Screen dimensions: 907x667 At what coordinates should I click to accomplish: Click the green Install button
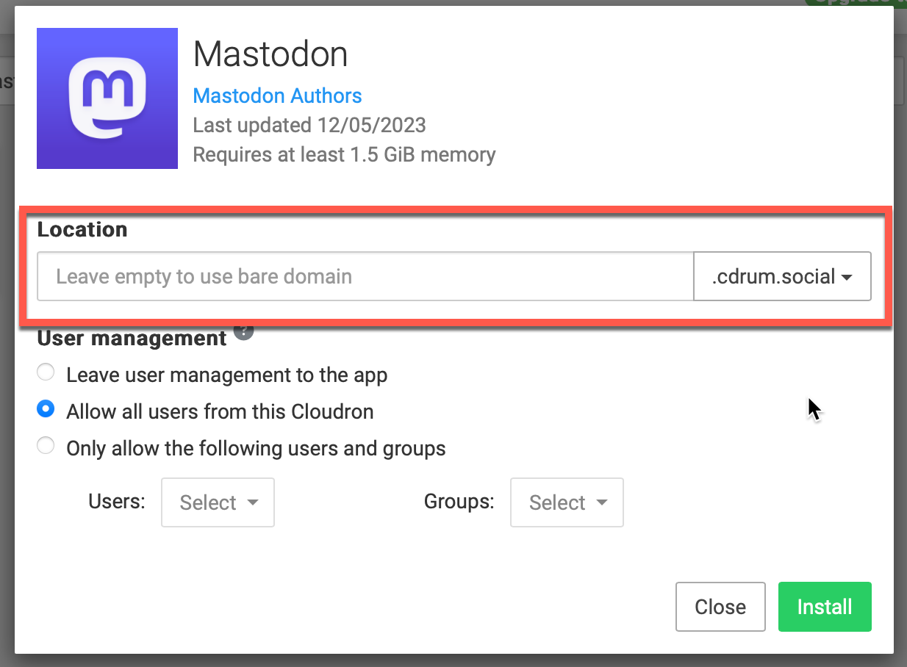point(825,607)
